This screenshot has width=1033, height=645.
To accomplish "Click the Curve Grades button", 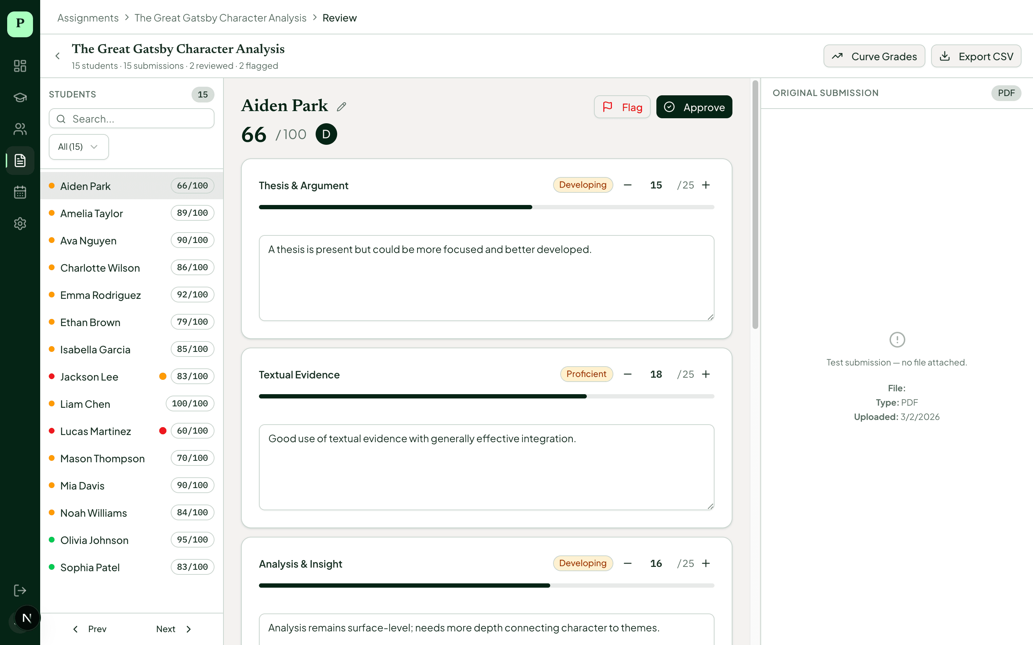I will [x=874, y=56].
